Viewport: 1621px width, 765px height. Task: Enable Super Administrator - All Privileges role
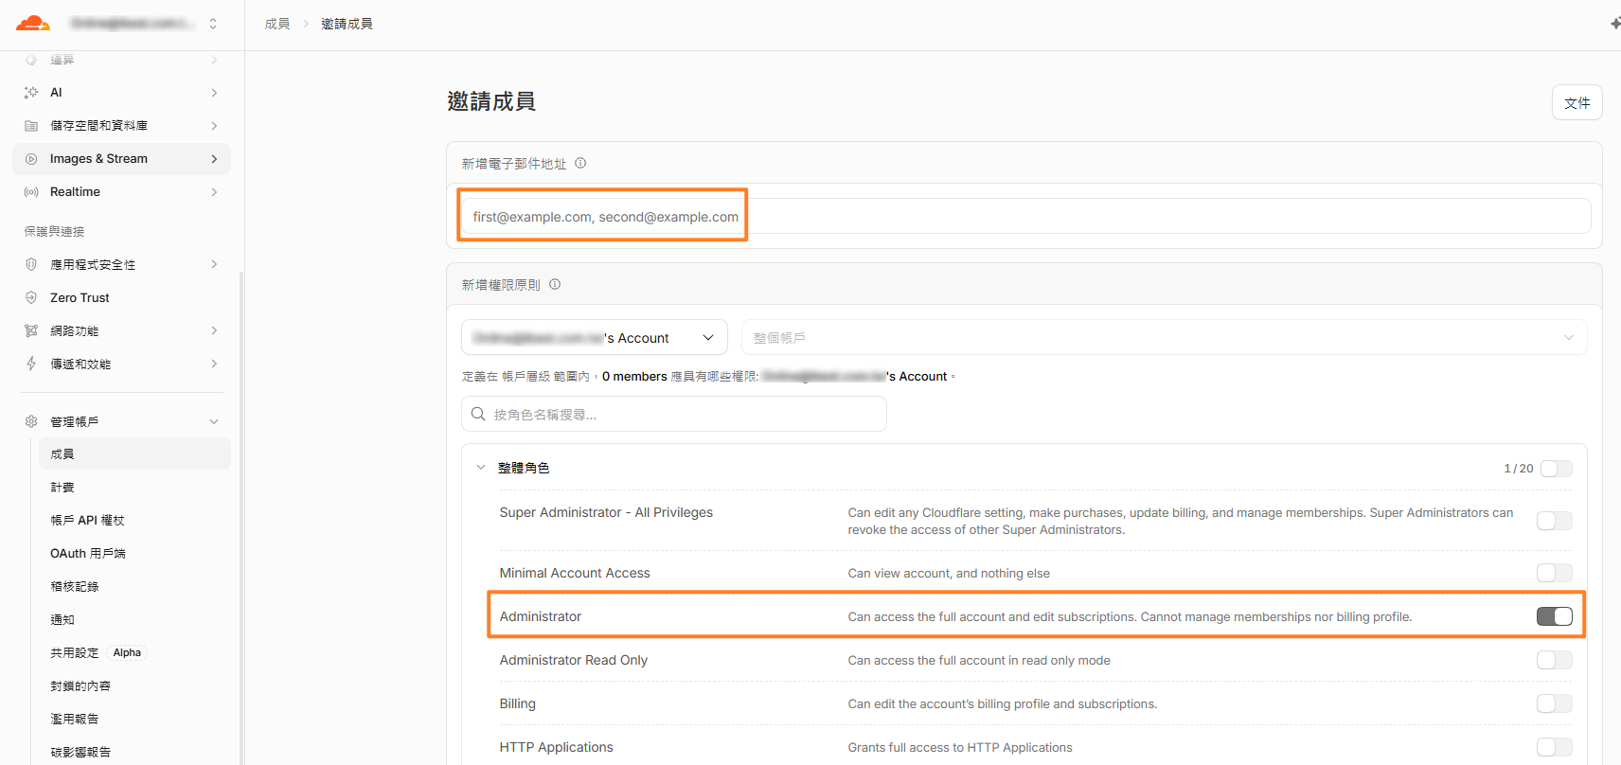1555,521
